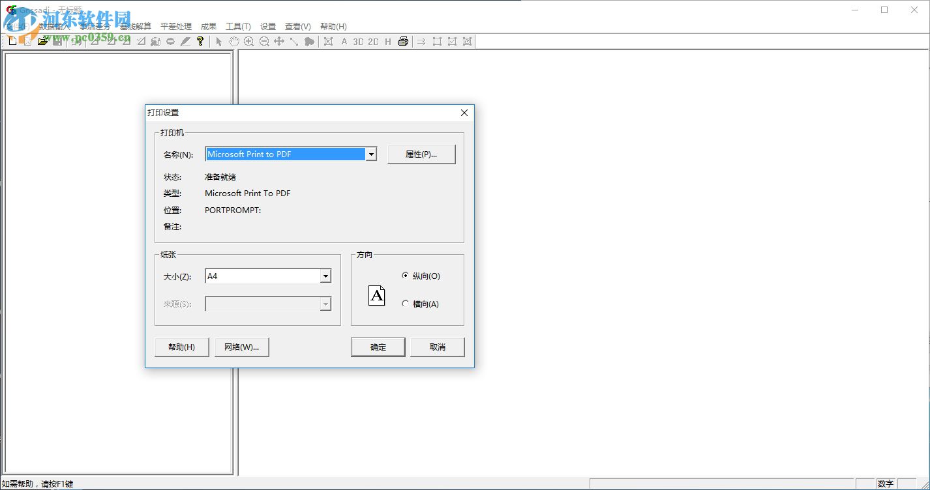The image size is (930, 490).
Task: Select the pencil edit tool in toolbar
Action: 185,41
